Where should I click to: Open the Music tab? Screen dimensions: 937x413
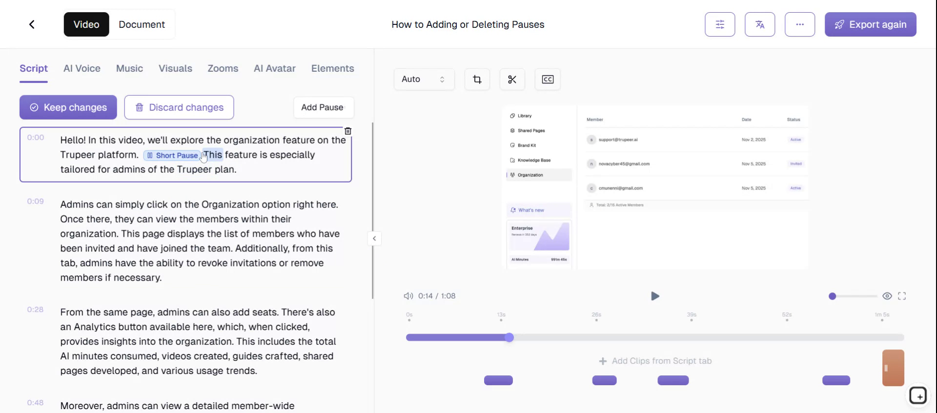129,68
